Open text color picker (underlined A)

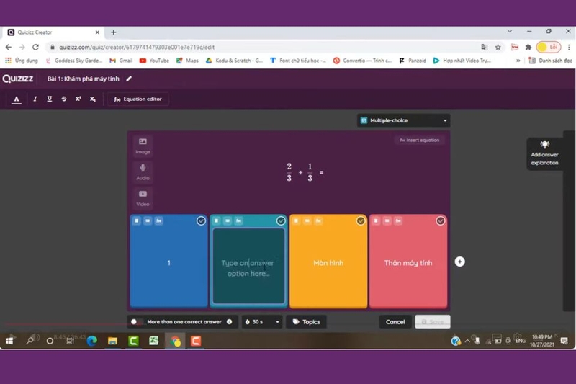click(16, 99)
